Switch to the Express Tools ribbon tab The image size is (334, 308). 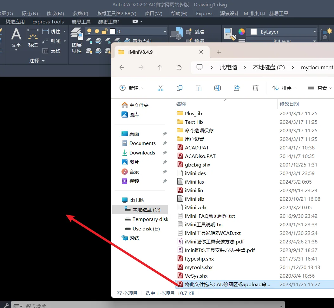48,22
